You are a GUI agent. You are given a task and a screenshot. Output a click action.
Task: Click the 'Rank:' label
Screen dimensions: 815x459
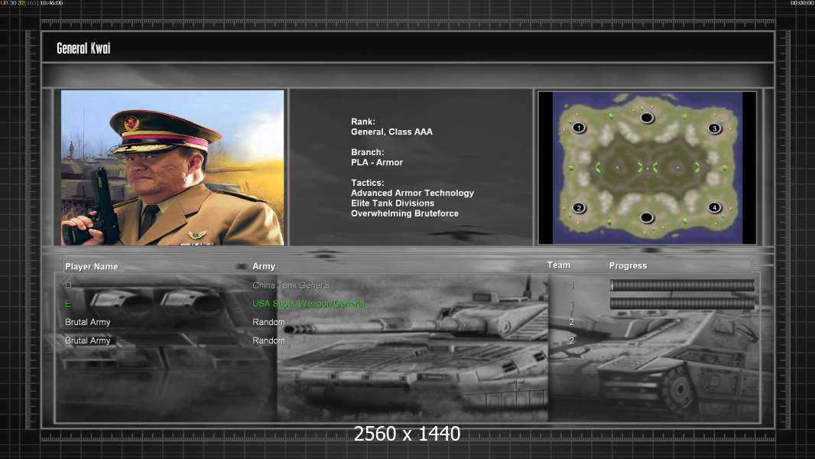[x=363, y=122]
